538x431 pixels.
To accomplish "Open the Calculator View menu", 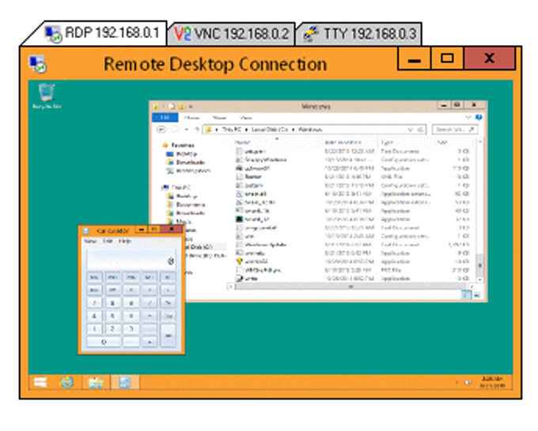I will tap(90, 241).
